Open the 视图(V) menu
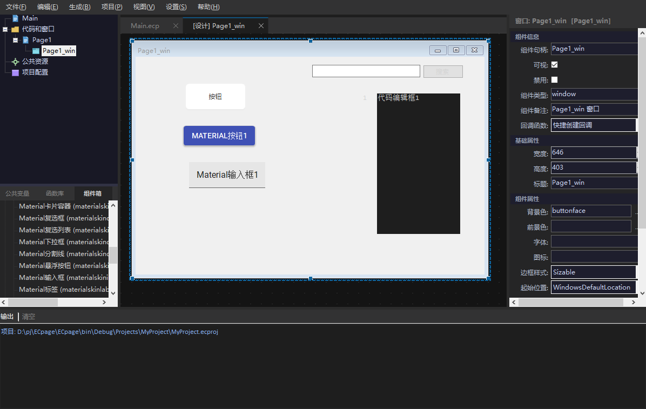This screenshot has height=409, width=646. coord(144,7)
